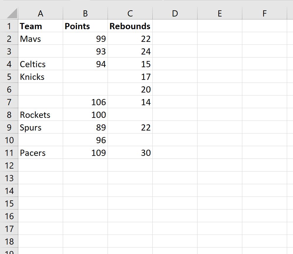
Task: Select row 12 header
Action: (9, 166)
